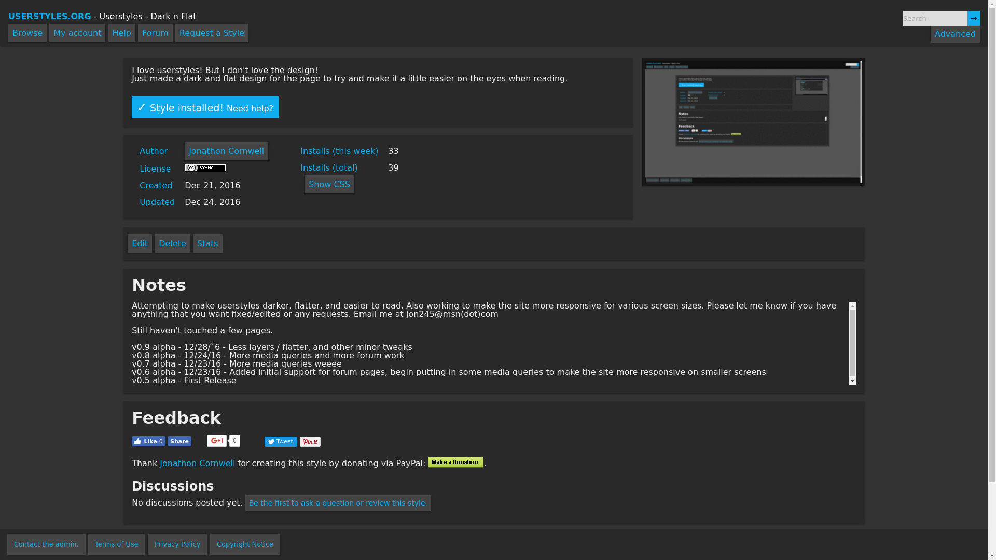Open the Browse menu item
The image size is (996, 560).
[27, 33]
